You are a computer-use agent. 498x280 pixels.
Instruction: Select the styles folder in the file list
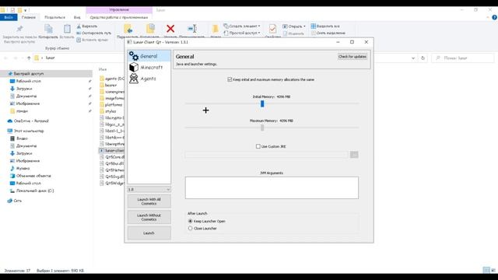[x=110, y=111]
